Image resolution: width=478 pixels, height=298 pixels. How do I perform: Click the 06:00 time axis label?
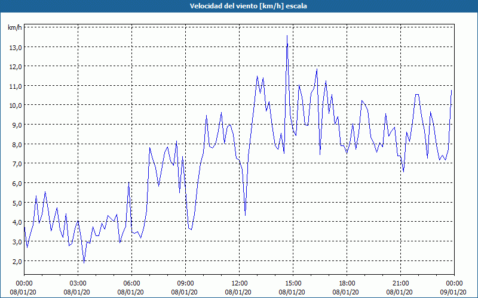(131, 284)
